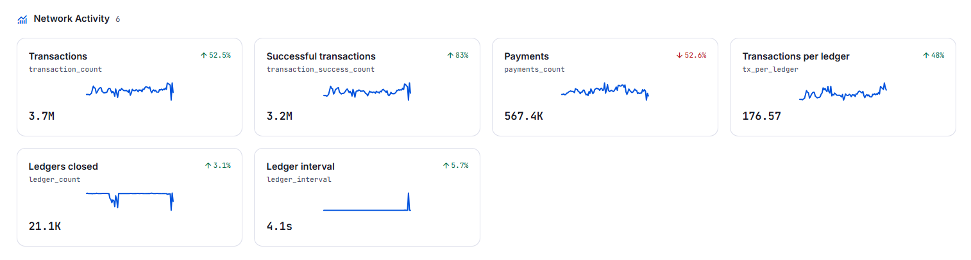The height and width of the screenshot is (260, 971).
Task: Click the 'Ledger interval' card title
Action: pyautogui.click(x=301, y=167)
